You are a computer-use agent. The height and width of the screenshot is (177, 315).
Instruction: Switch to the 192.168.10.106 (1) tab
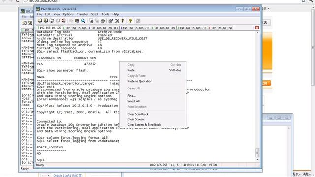click(x=135, y=28)
